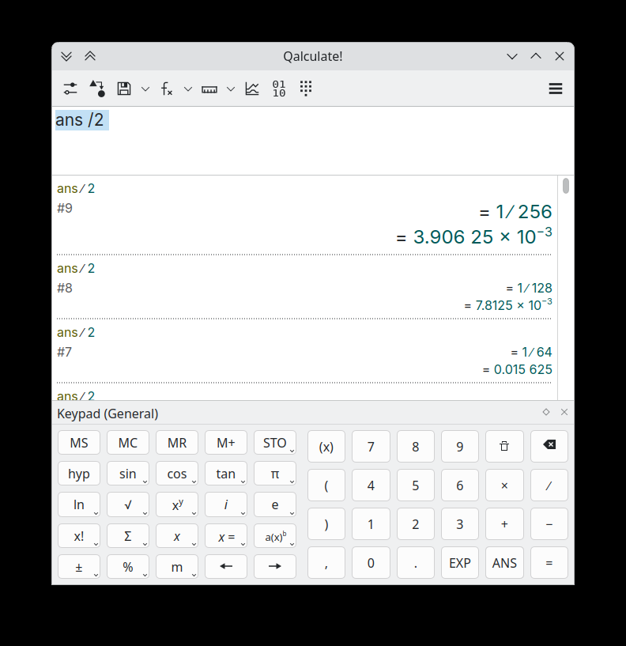Screen dimensions: 626x646
Task: Click the sin function button
Action: (128, 474)
